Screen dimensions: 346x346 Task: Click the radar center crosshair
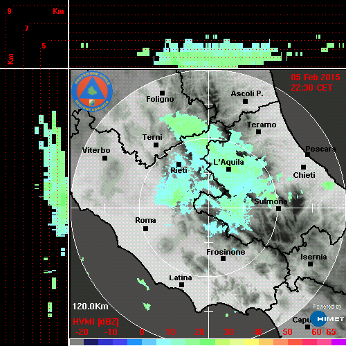(x=209, y=208)
